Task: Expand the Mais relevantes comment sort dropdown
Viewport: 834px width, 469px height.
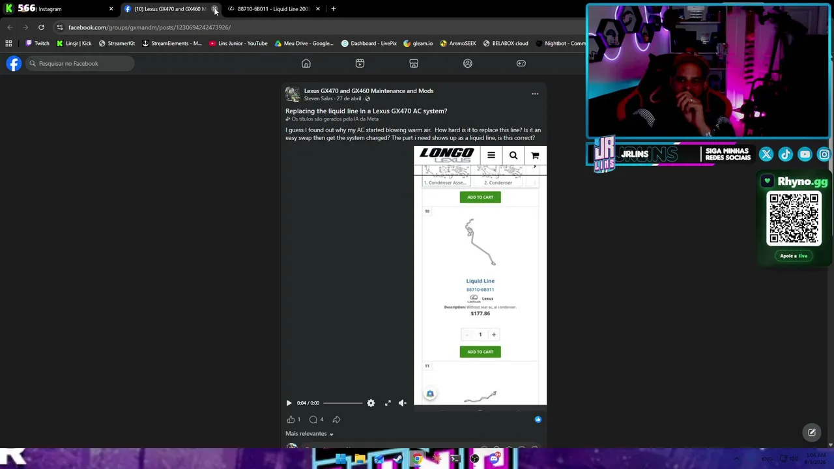Action: [309, 434]
